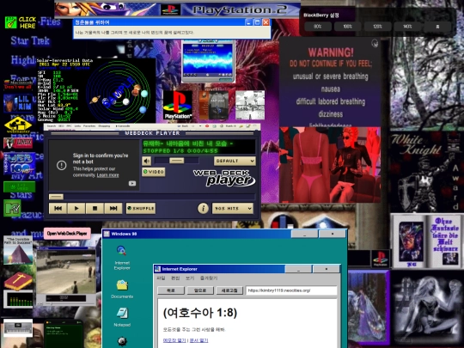Open the 보기 menu in Internet Explorer
This screenshot has height=348, width=464.
coord(190,278)
